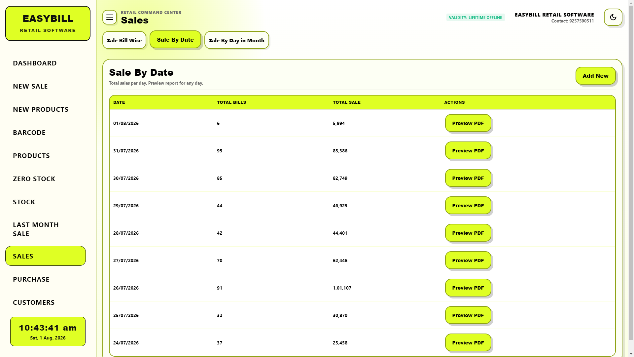The image size is (634, 357).
Task: Preview PDF for 24/07/2026 sales
Action: (x=468, y=343)
